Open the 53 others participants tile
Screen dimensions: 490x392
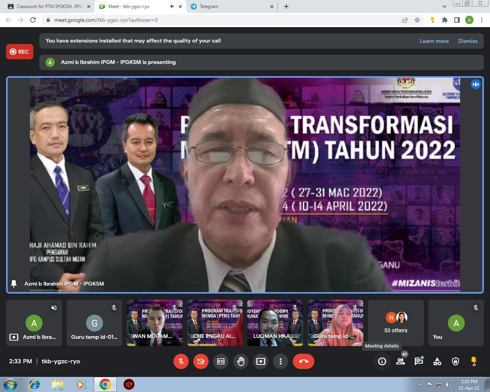pyautogui.click(x=396, y=323)
